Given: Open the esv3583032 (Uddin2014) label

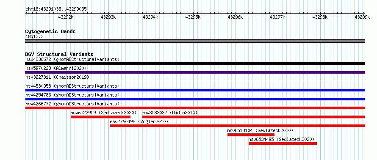Looking at the screenshot, I should (x=169, y=113).
